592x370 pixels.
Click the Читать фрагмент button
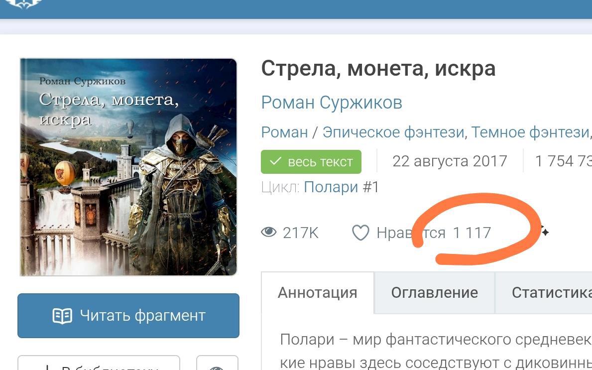(128, 316)
